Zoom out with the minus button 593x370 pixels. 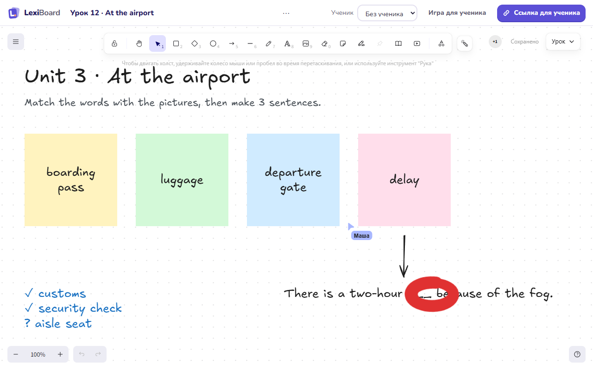[16, 354]
